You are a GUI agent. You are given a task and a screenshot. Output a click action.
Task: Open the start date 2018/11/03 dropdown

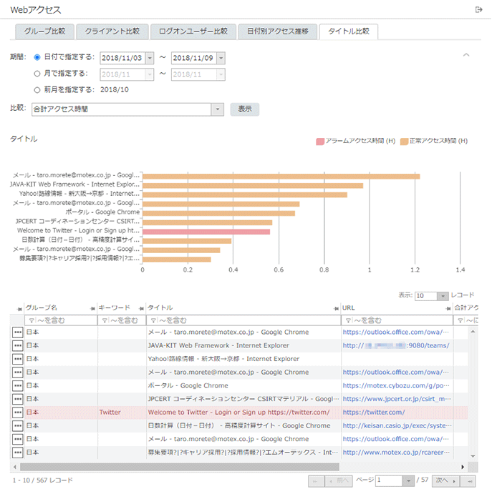coord(149,58)
